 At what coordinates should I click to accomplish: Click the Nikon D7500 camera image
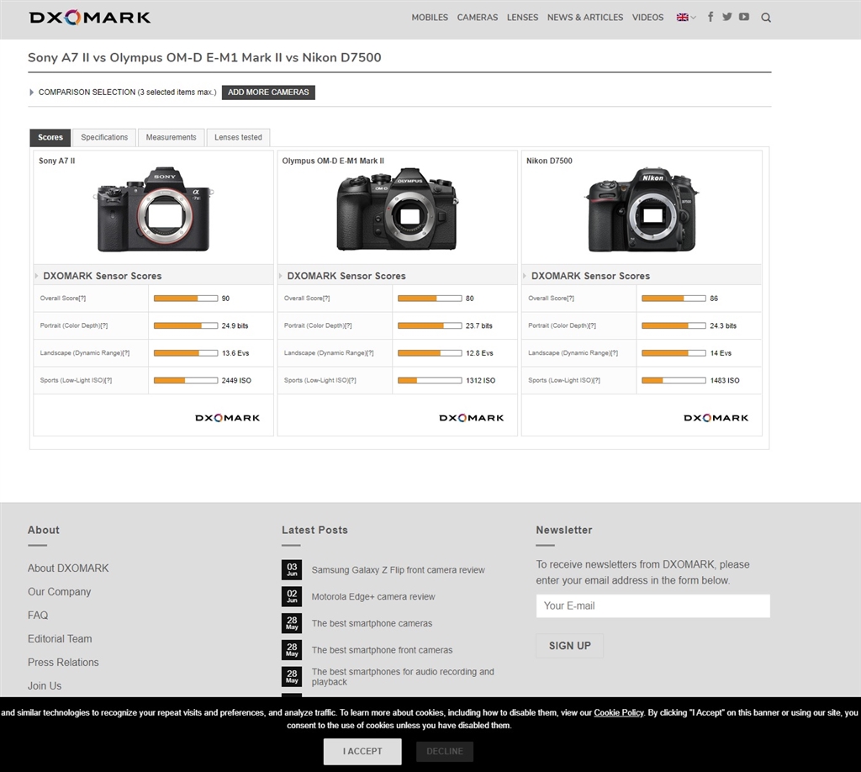pyautogui.click(x=642, y=210)
